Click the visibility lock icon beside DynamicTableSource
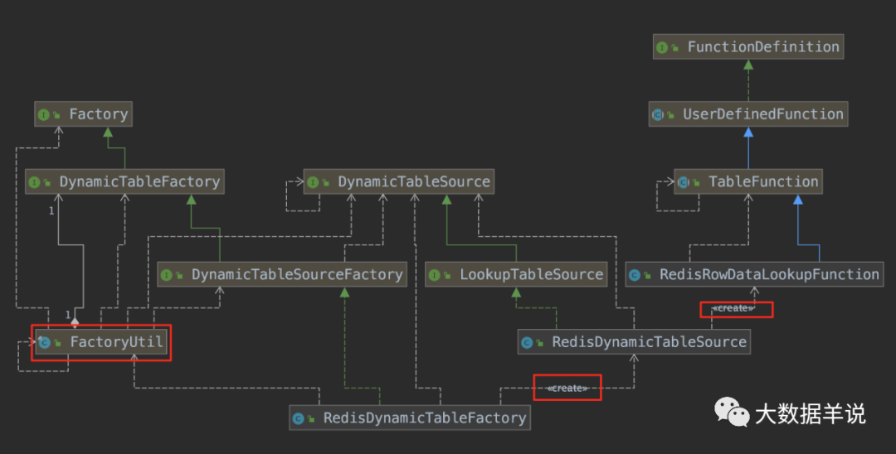 click(x=326, y=182)
